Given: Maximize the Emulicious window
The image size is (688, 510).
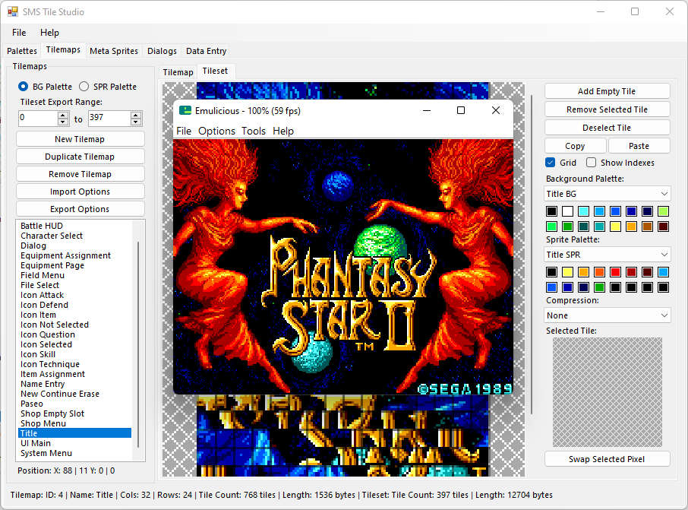Looking at the screenshot, I should point(461,110).
